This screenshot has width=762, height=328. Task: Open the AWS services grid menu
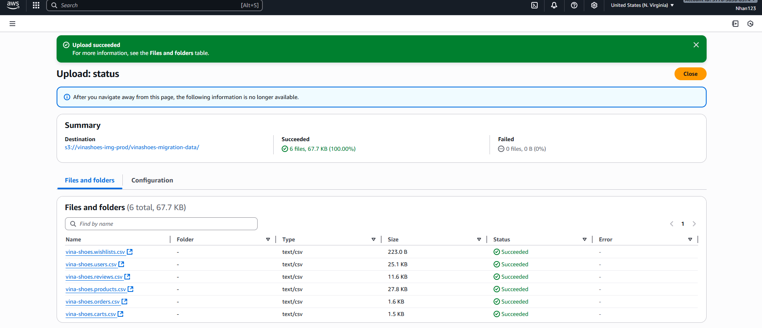pyautogui.click(x=36, y=5)
